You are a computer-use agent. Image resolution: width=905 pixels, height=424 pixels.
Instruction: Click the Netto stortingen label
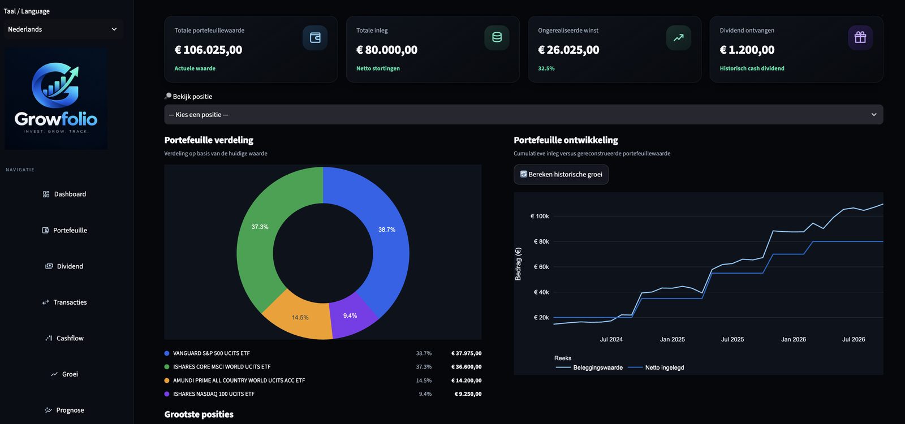click(378, 68)
